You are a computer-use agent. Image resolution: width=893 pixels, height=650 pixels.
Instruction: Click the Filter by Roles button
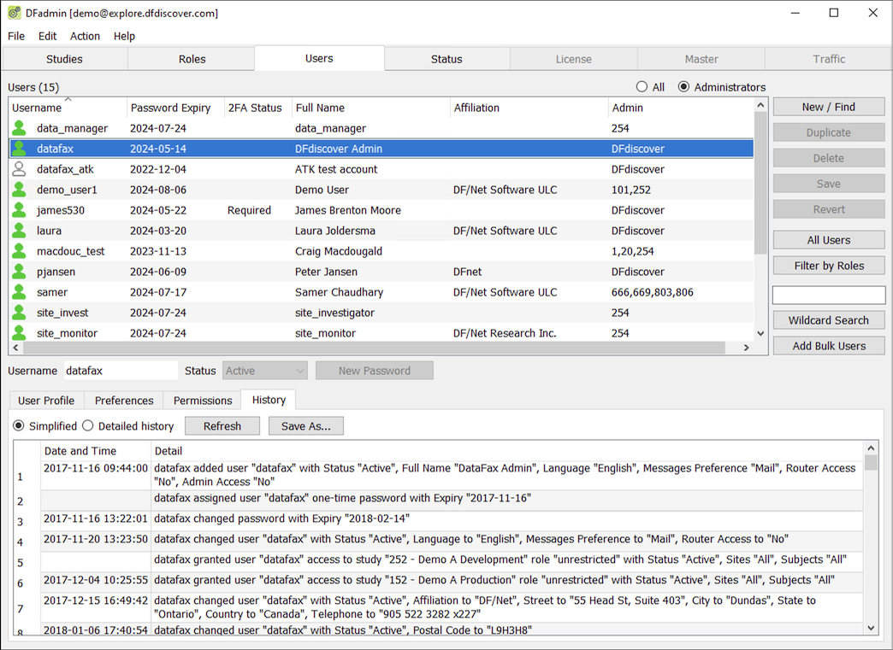(829, 266)
